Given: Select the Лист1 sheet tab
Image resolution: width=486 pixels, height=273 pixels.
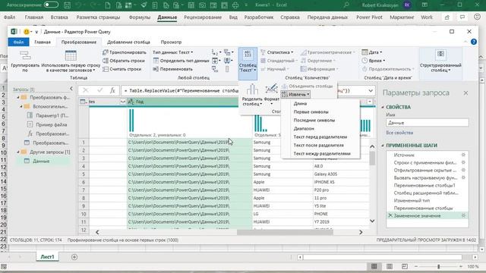Looking at the screenshot, I should coord(47,257).
